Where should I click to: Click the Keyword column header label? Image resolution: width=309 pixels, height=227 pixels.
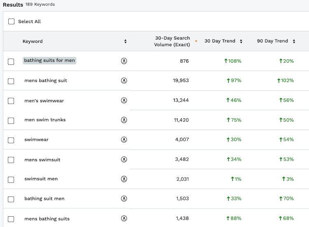(x=33, y=41)
